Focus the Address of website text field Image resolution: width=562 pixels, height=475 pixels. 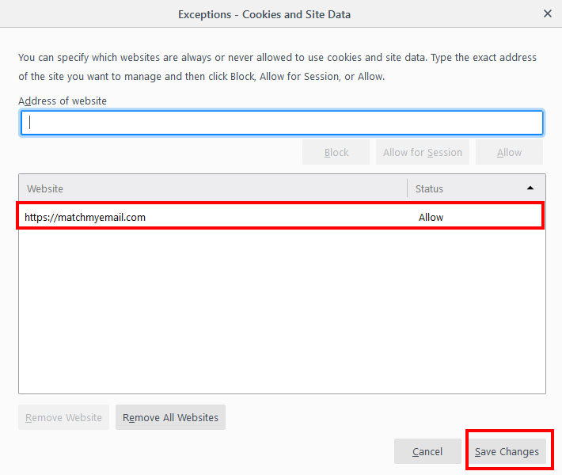coord(281,123)
